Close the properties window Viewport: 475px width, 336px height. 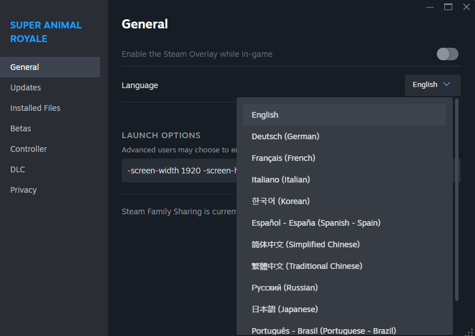pos(466,7)
